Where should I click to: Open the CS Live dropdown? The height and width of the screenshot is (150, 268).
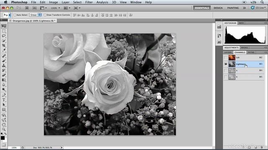click(x=258, y=8)
